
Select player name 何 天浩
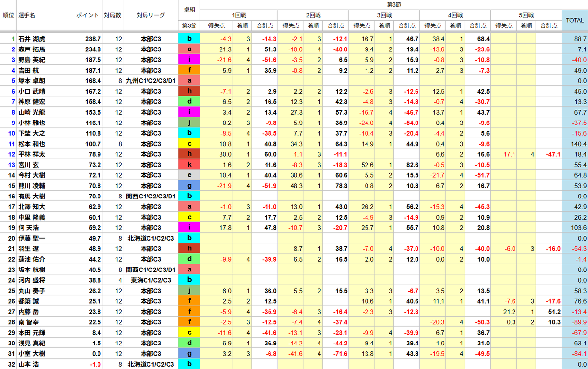[x=27, y=228]
